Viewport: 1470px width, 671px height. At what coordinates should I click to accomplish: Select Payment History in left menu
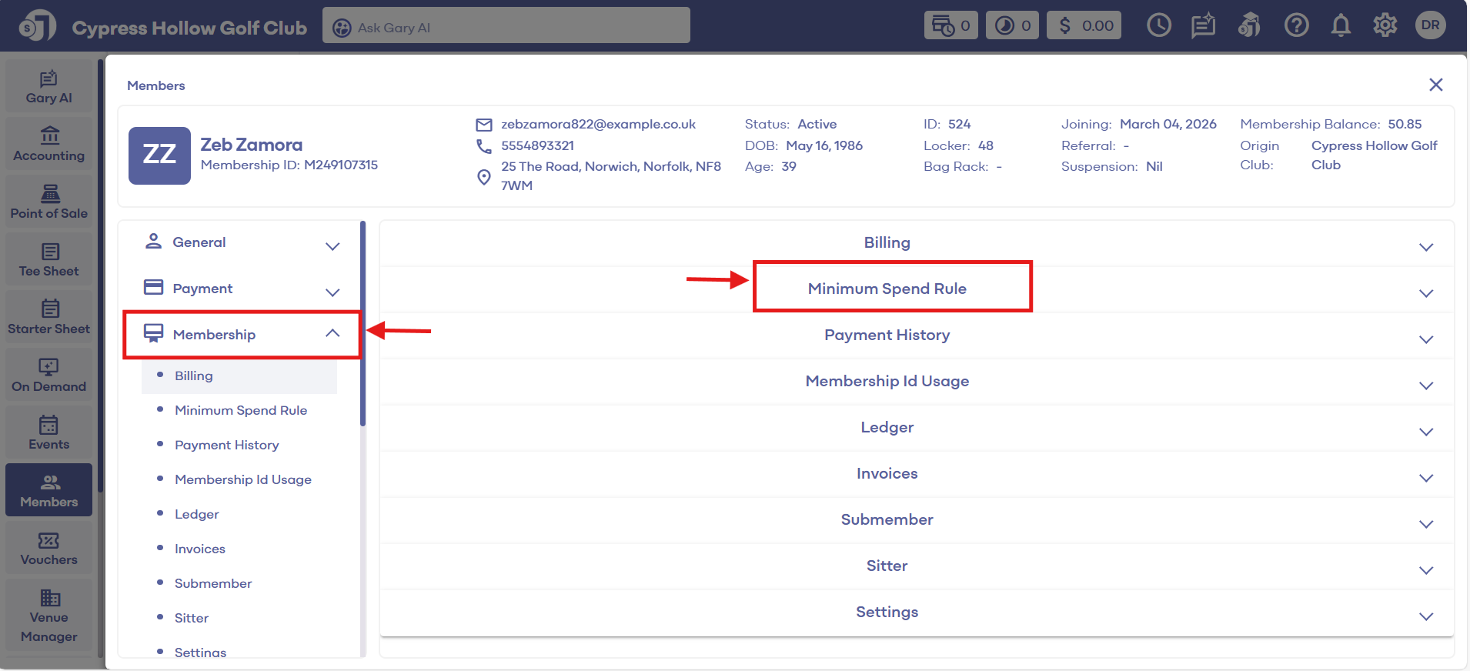[x=226, y=445]
